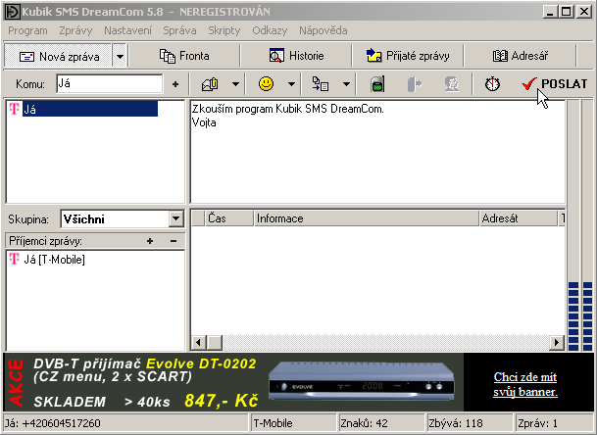Click the T-Mobile logo beside Já [T-Mobile]

click(14, 260)
